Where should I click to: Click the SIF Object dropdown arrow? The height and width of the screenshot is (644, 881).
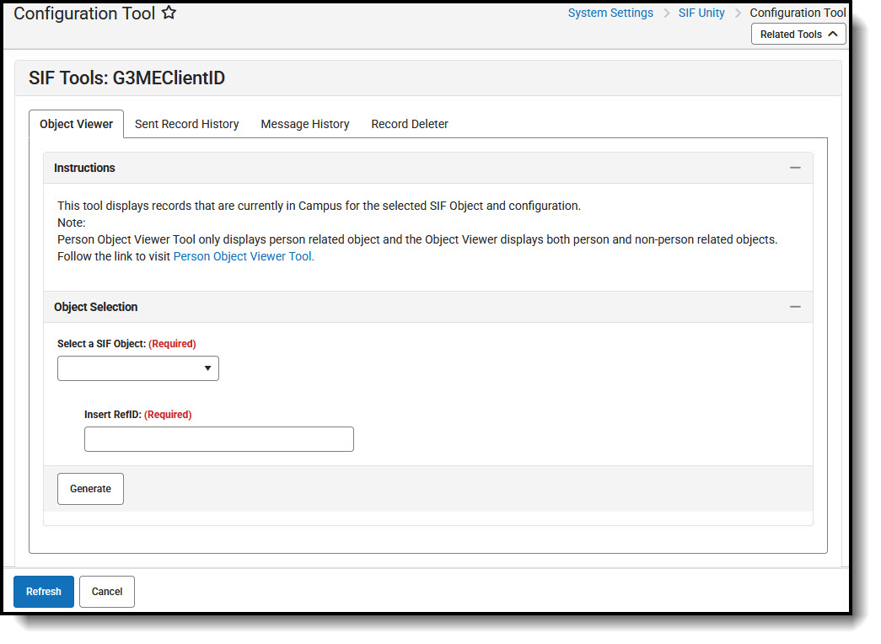coord(207,368)
